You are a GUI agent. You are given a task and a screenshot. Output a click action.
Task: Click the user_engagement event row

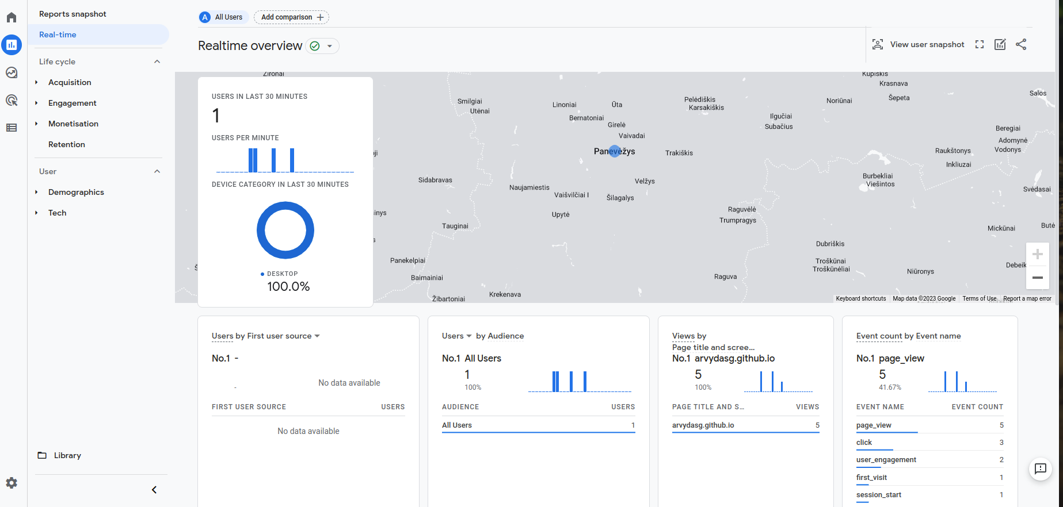point(929,460)
